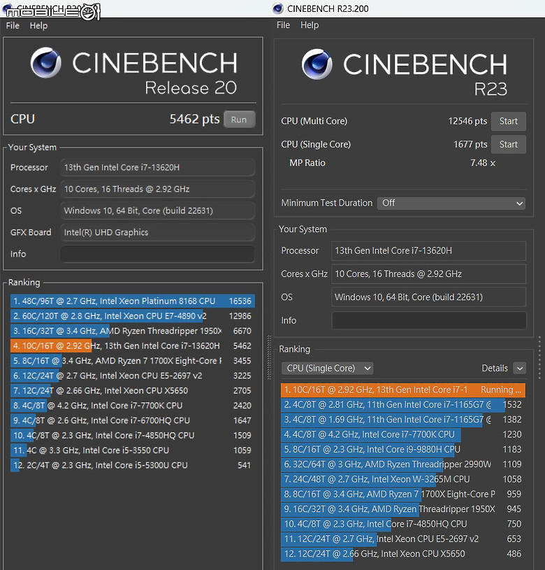Select R20 ranking row Core i7-7700K 2420
Image resolution: width=545 pixels, height=570 pixels.
pos(133,406)
